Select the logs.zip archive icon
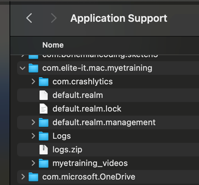This screenshot has height=185, width=199. [x=44, y=150]
